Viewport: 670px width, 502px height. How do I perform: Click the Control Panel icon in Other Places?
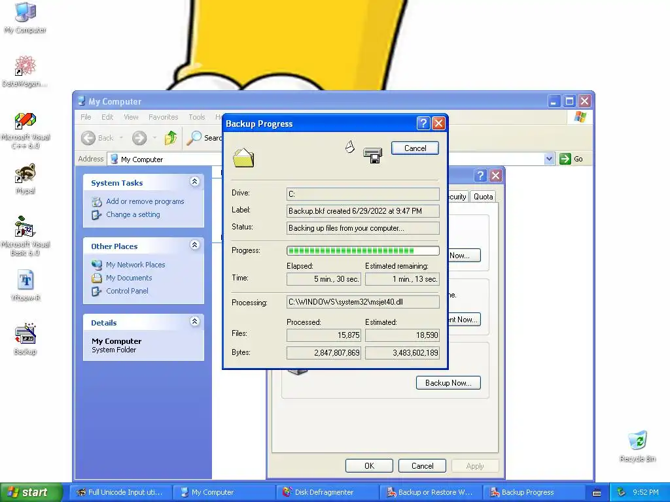[x=97, y=291]
